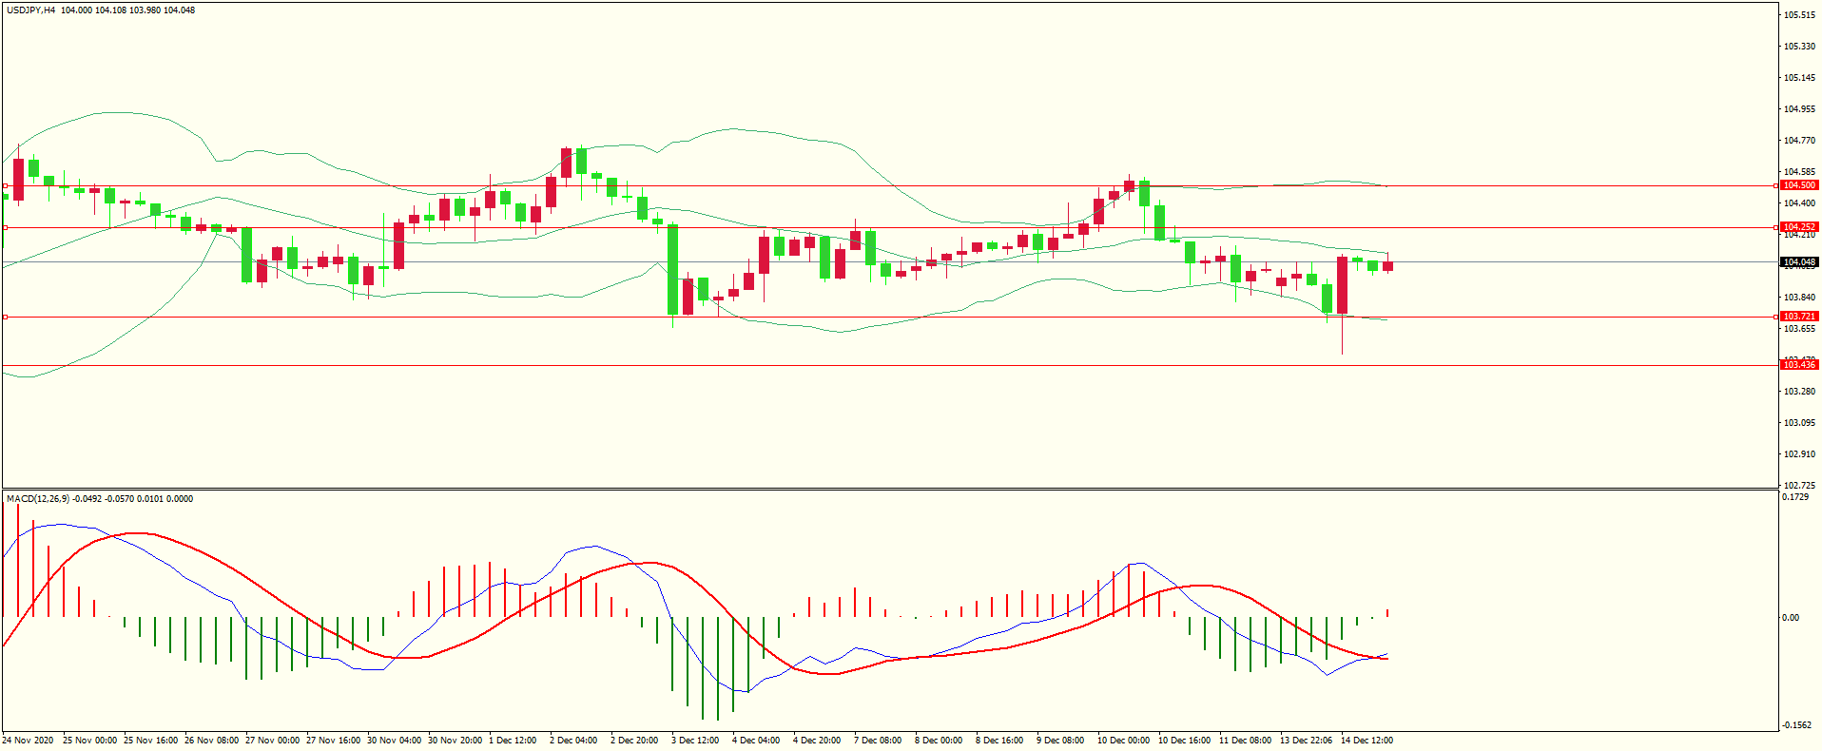The width and height of the screenshot is (1822, 751).
Task: Click the 11 Dec 08:00 time label
Action: coord(1246,741)
